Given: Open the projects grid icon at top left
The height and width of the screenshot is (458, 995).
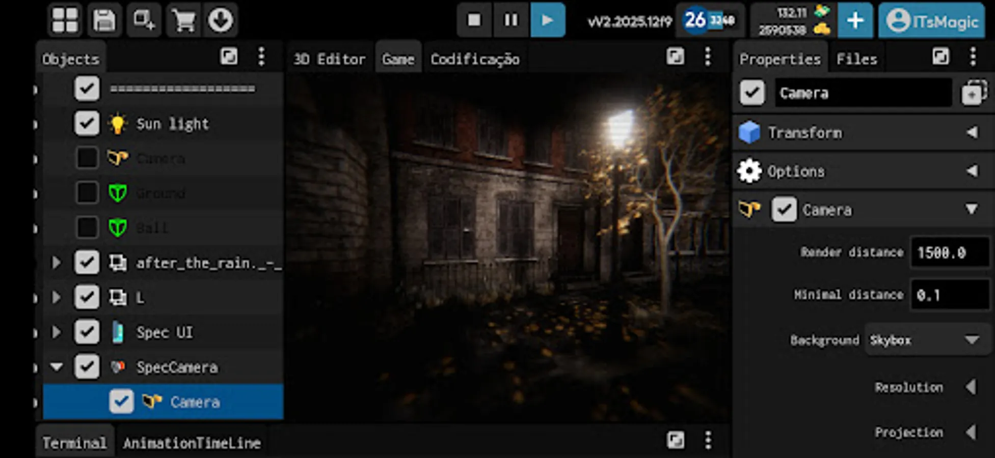Looking at the screenshot, I should coord(66,20).
